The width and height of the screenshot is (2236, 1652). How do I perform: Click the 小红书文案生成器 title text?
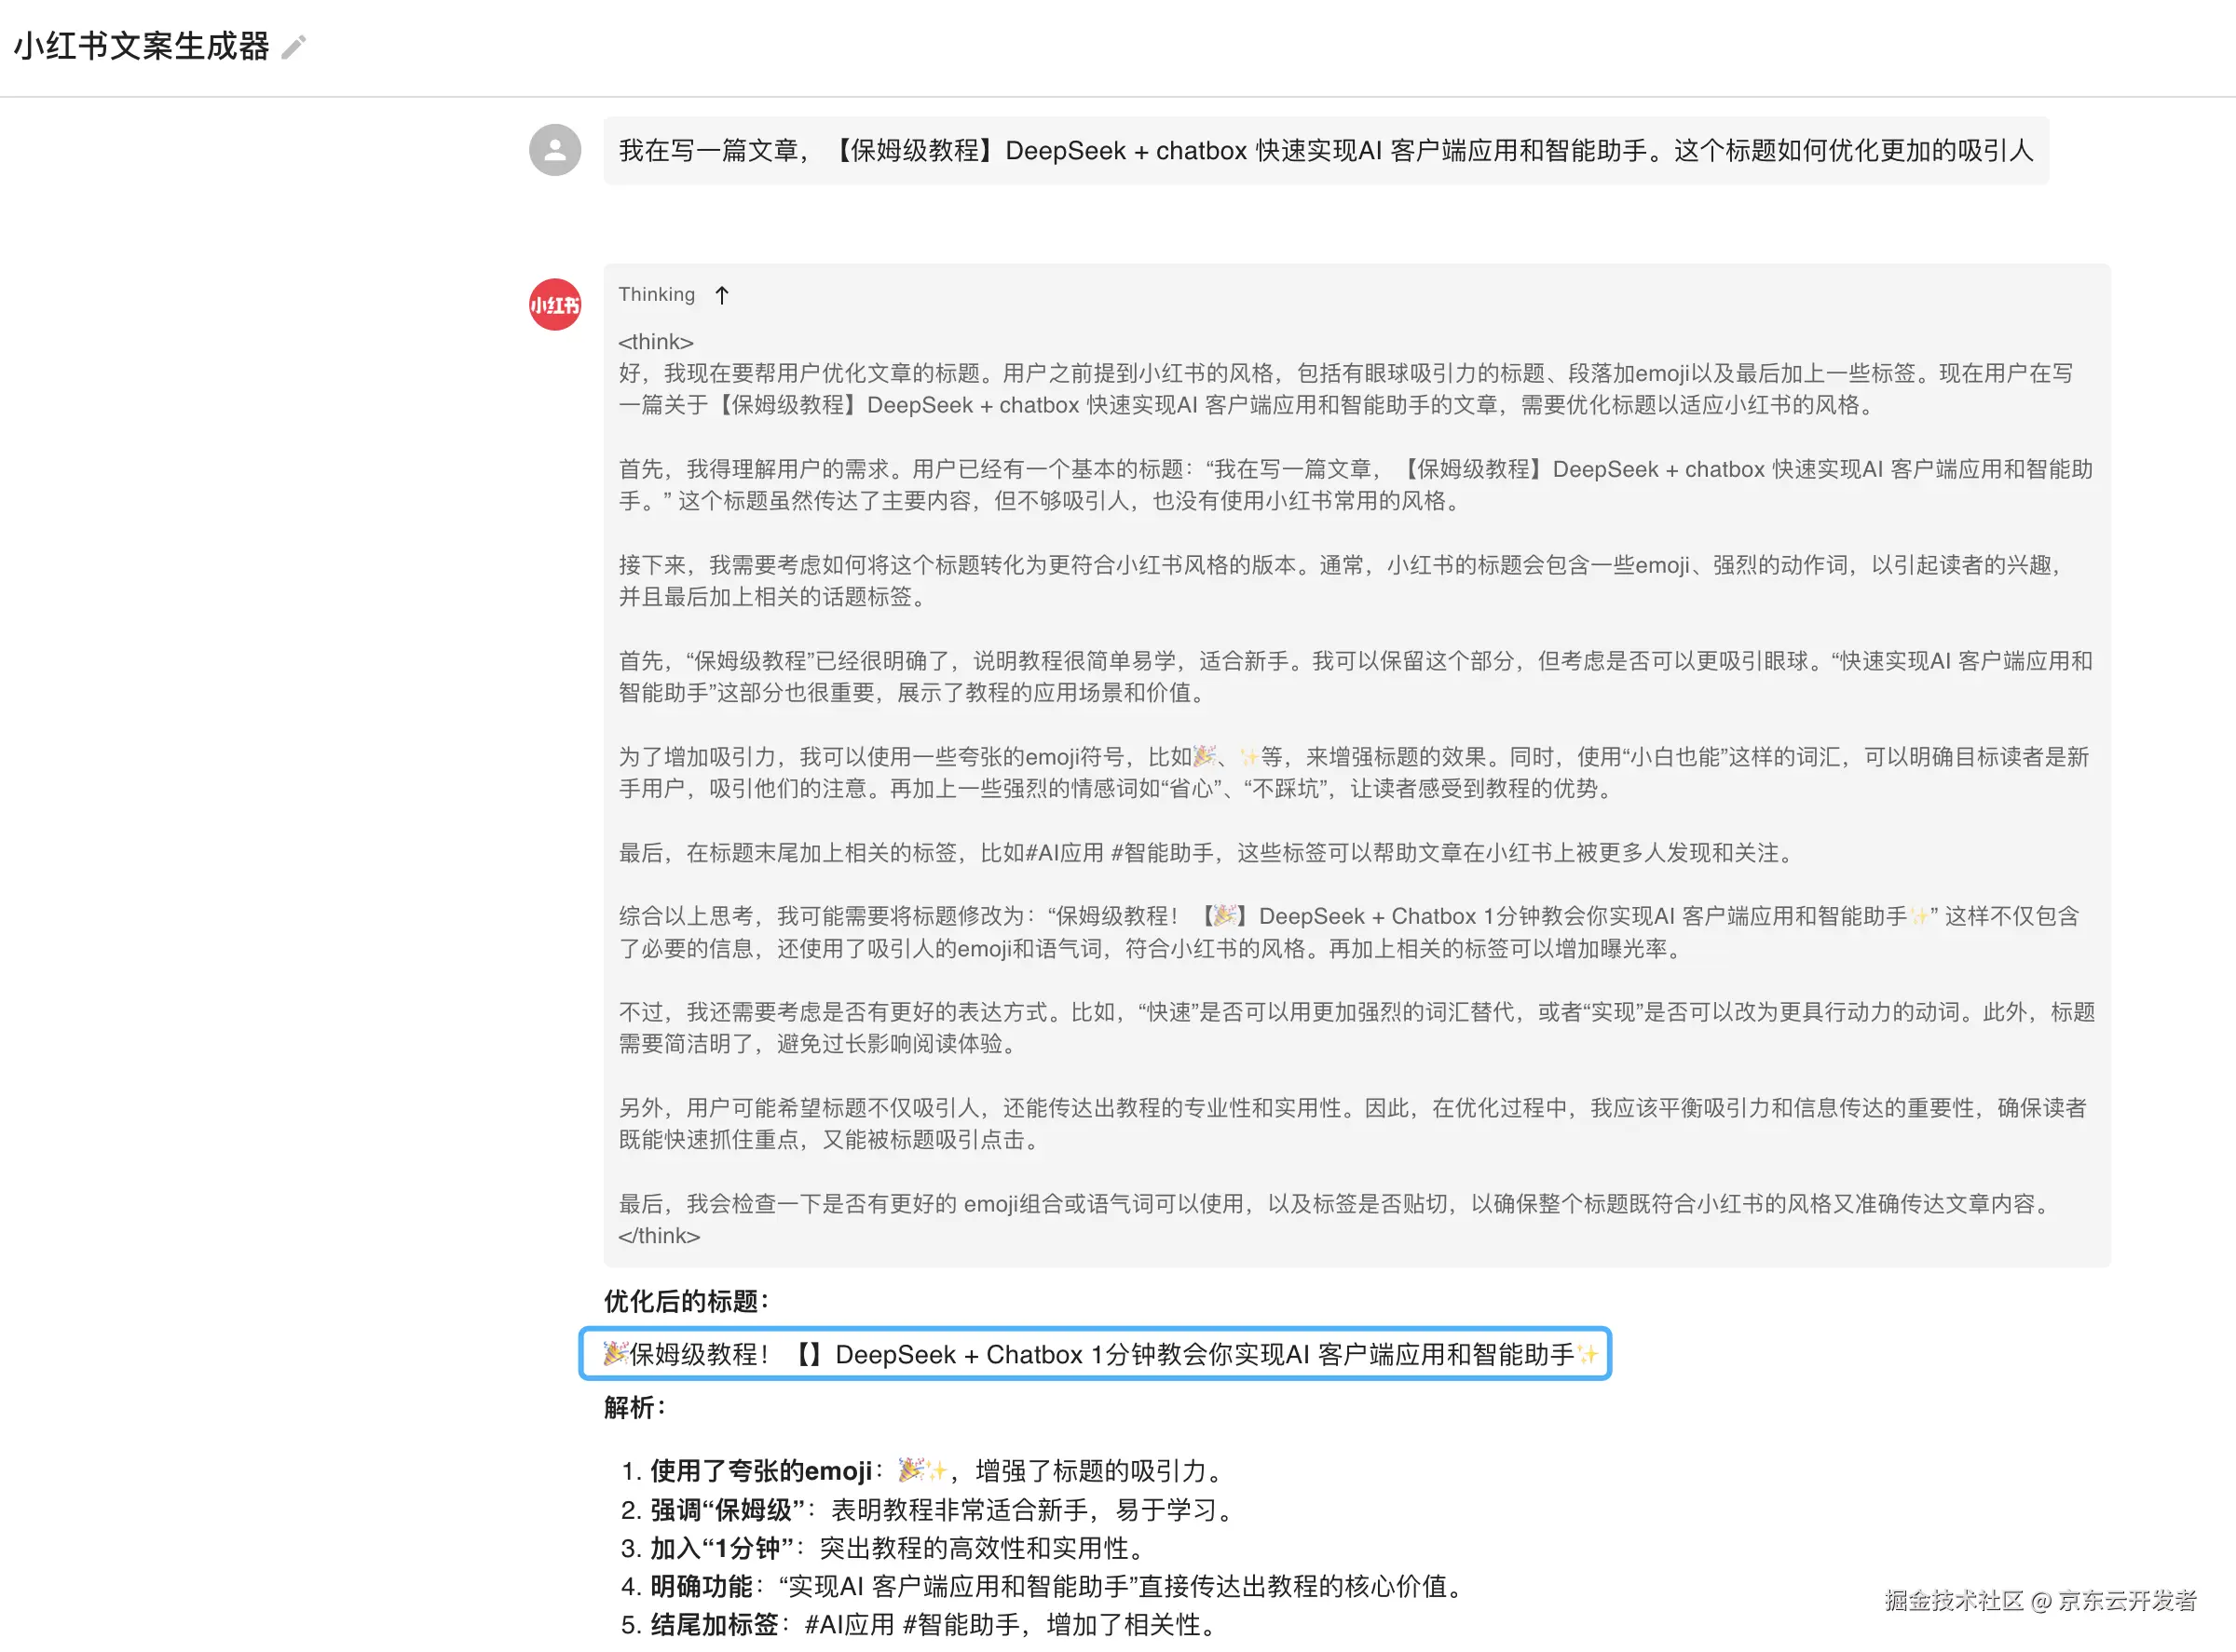pyautogui.click(x=141, y=47)
